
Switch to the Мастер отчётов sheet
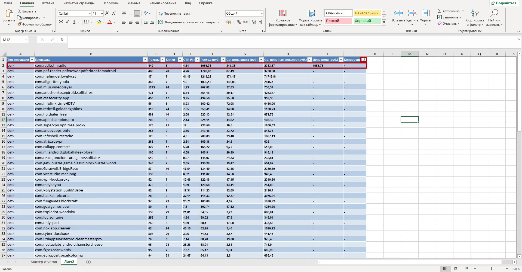click(44, 262)
